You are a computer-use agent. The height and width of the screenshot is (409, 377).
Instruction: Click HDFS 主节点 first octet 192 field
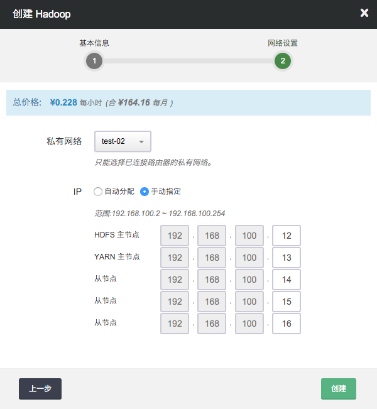click(x=175, y=236)
